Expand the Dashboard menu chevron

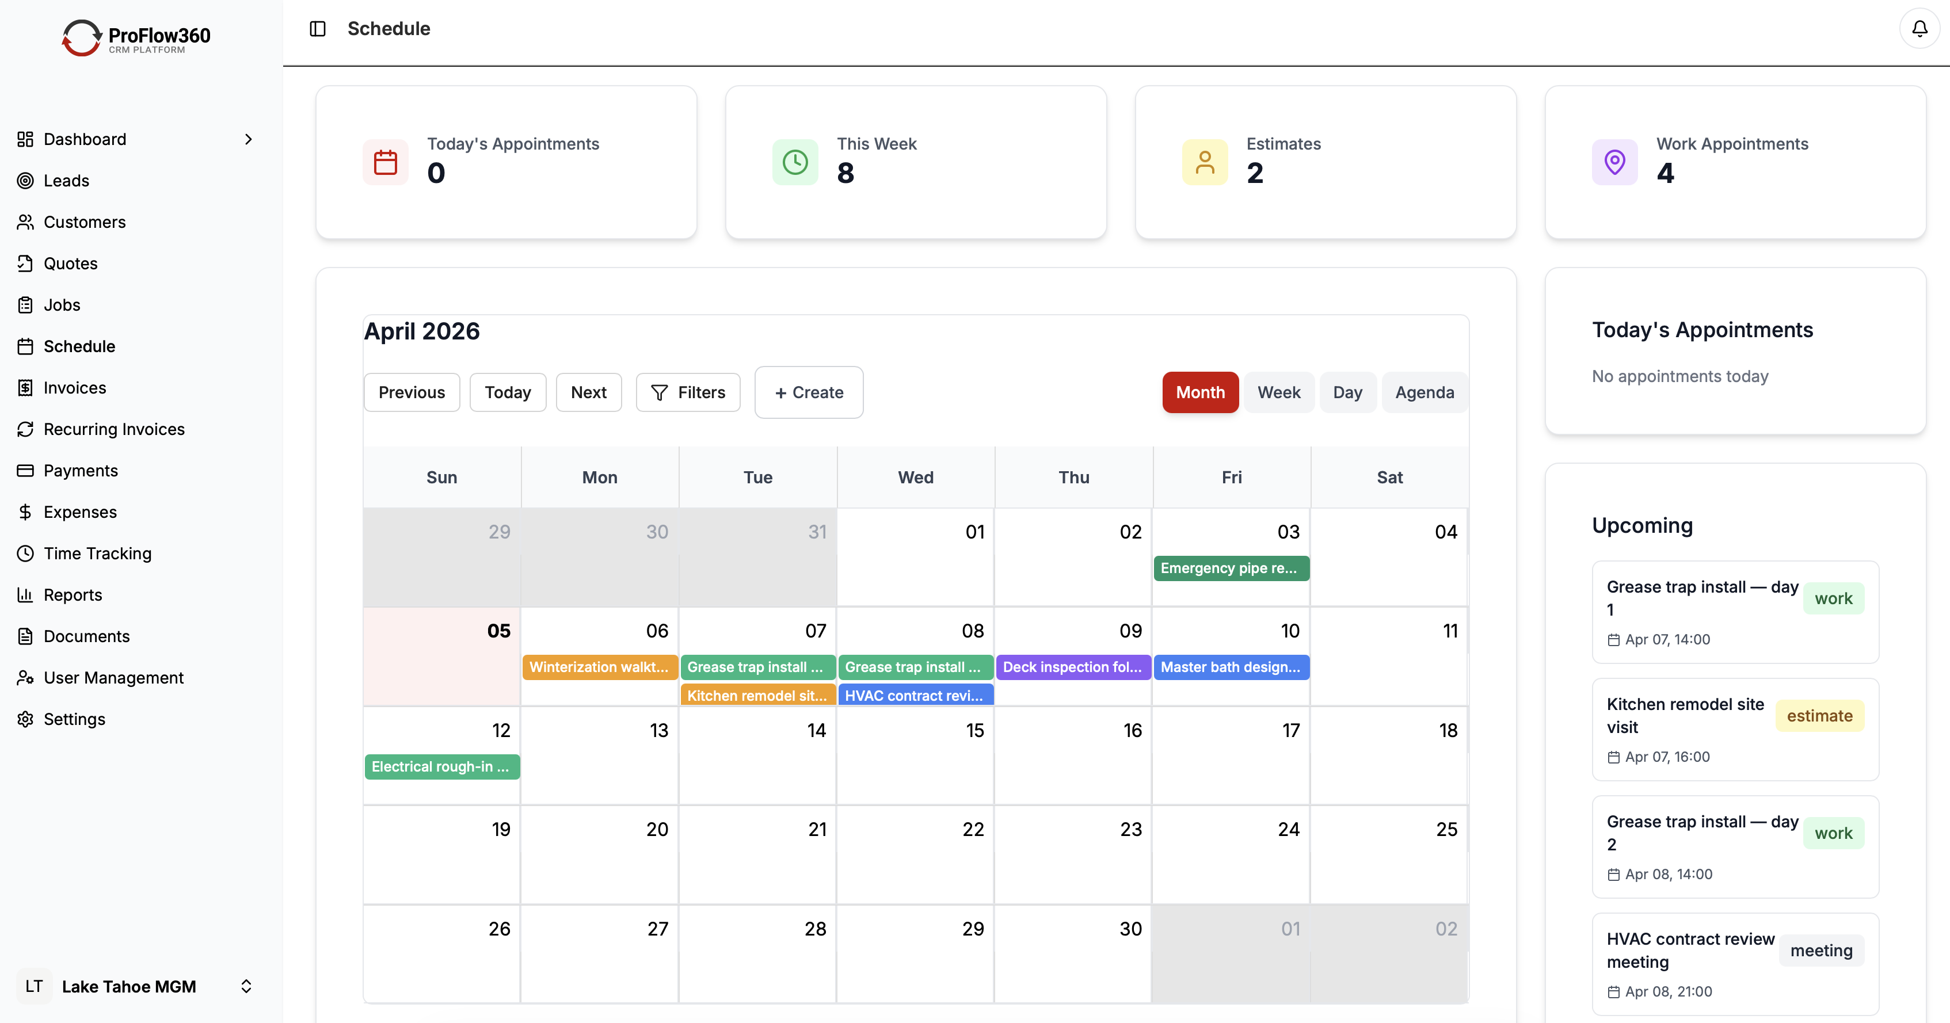pyautogui.click(x=248, y=139)
